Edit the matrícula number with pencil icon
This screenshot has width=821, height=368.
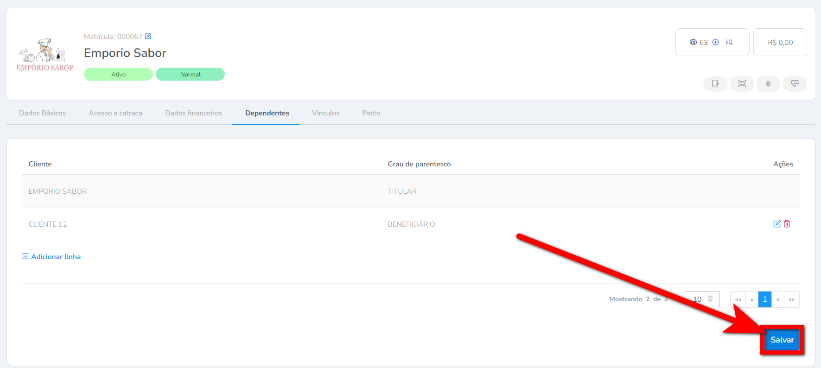(x=148, y=36)
